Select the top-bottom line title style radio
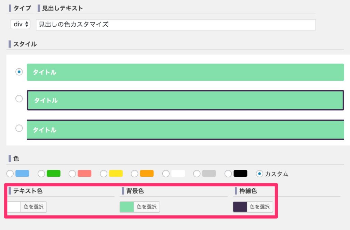Screen dimensions: 350x230 coord(19,128)
